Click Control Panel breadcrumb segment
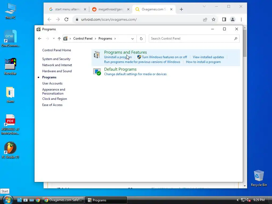Image resolution: width=272 pixels, height=204 pixels. (x=83, y=39)
